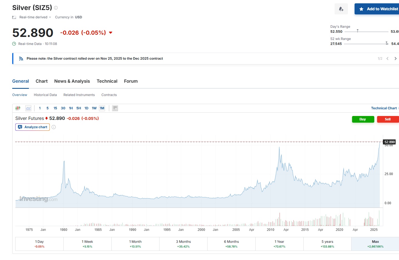Click the Day's Range slider bar
This screenshot has width=399, height=260.
(x=366, y=32)
